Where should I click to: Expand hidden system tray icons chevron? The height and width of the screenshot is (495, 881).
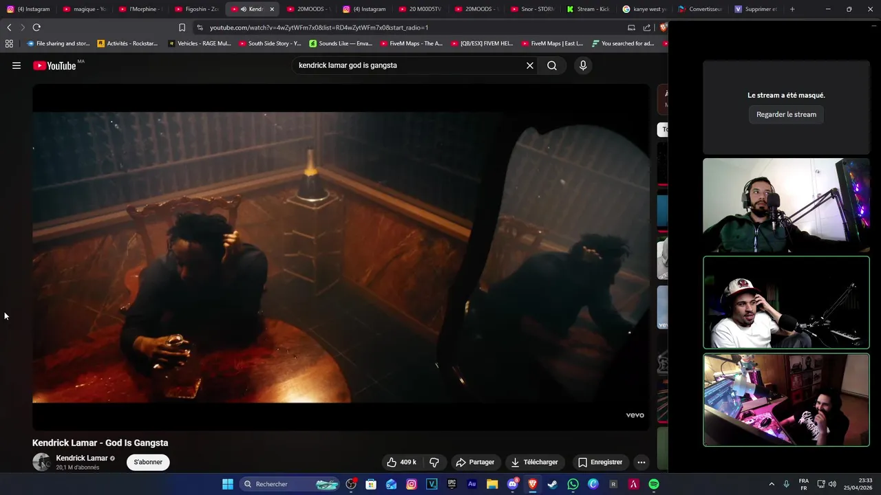point(772,484)
